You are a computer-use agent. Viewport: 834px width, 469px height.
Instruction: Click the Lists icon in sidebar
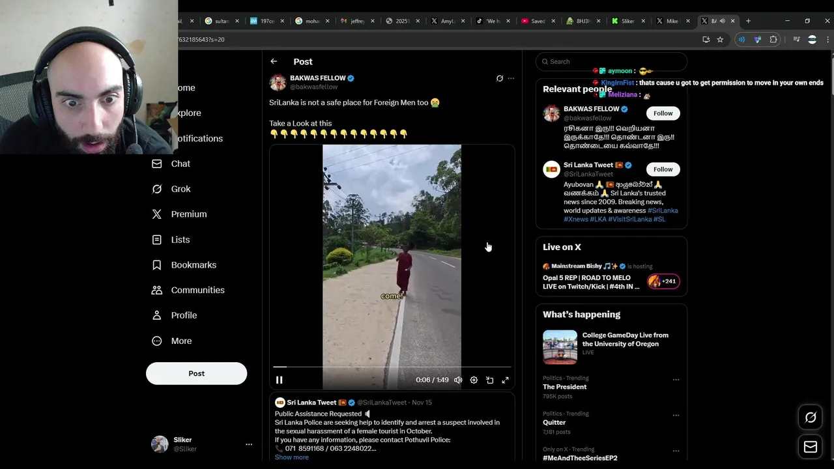[156, 240]
